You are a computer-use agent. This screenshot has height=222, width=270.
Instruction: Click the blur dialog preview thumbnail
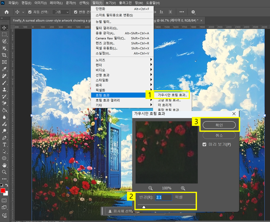coord(167,152)
